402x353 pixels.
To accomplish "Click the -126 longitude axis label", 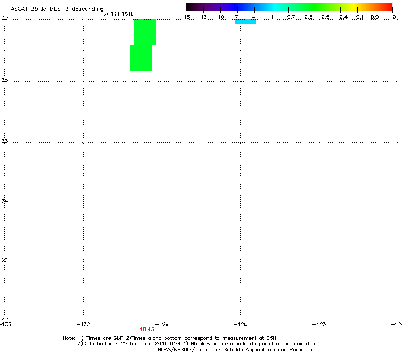I will coord(241,324).
